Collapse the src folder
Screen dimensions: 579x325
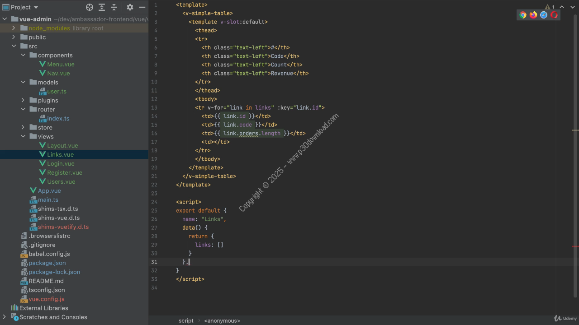click(x=14, y=46)
